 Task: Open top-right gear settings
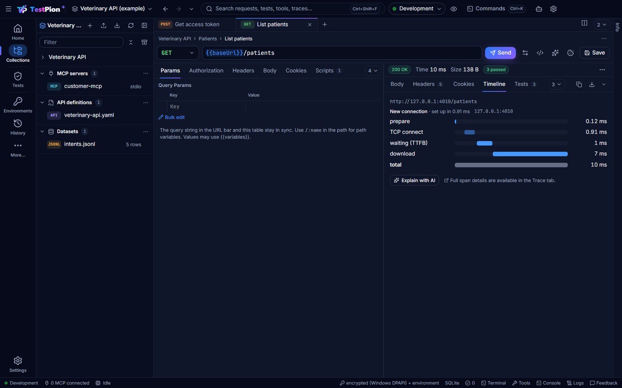coord(553,9)
